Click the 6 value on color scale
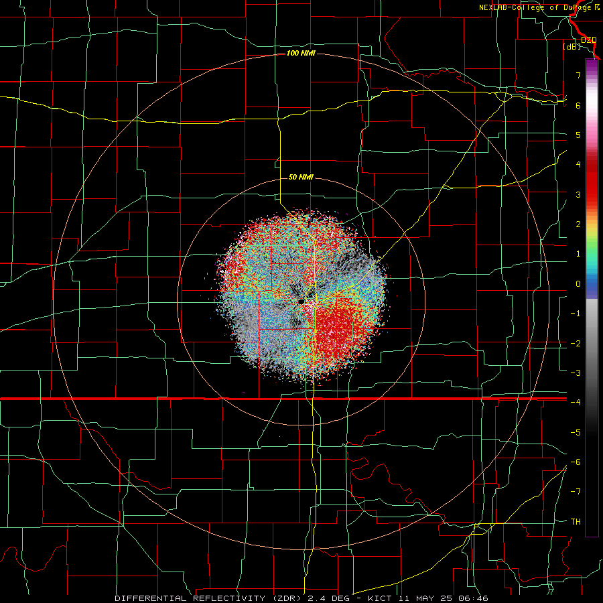 point(578,105)
